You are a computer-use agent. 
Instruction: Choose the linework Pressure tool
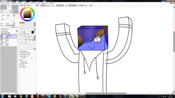pos(25,40)
